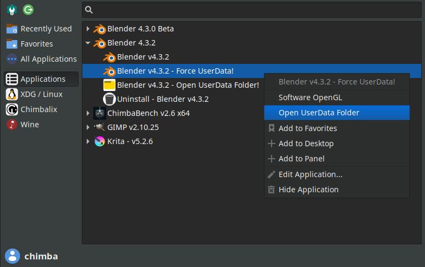Viewport: 425px width, 267px height.
Task: Click the Krita app icon
Action: [x=100, y=141]
